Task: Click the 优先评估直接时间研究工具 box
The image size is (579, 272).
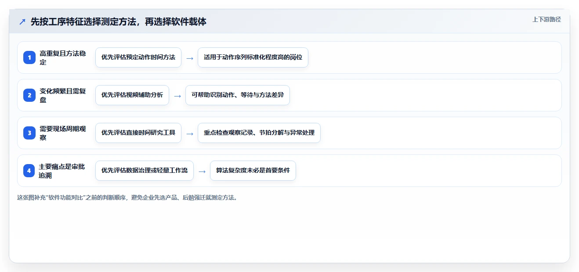Action: click(x=138, y=133)
